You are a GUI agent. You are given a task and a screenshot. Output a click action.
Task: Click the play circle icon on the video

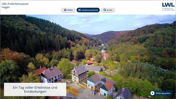click(153, 93)
